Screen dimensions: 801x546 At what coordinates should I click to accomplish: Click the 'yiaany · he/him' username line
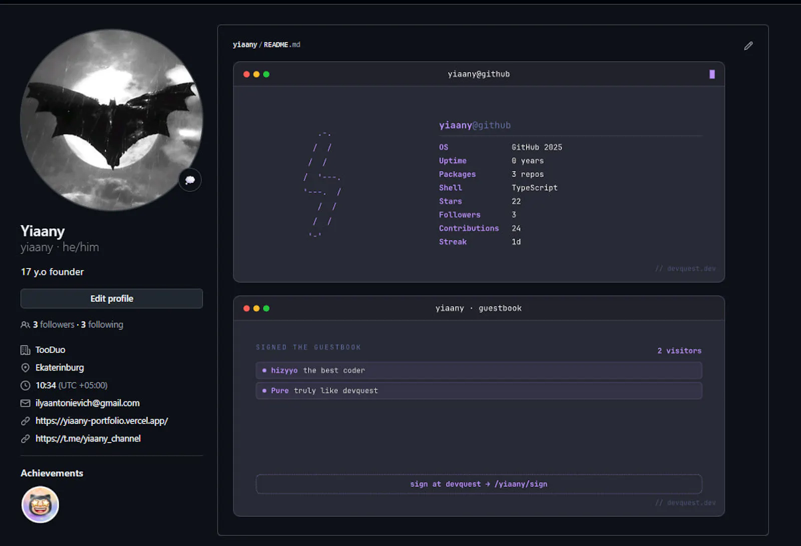[60, 247]
